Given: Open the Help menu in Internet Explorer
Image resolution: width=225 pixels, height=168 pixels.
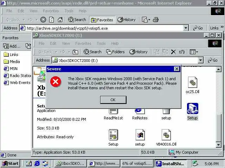Looking at the screenshot, I should (83, 11).
